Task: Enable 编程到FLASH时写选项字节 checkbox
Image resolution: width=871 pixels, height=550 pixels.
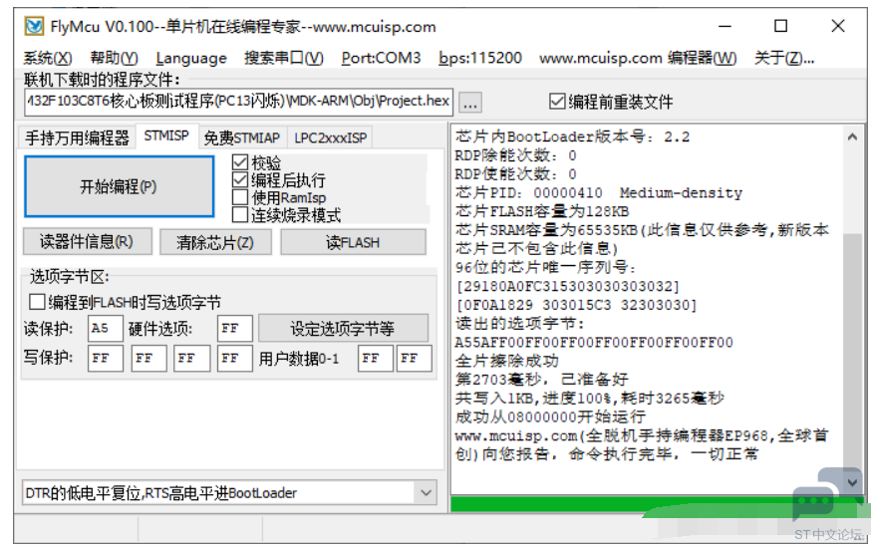Action: point(37,302)
